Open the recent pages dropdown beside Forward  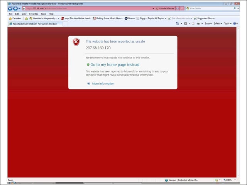coord(19,8)
